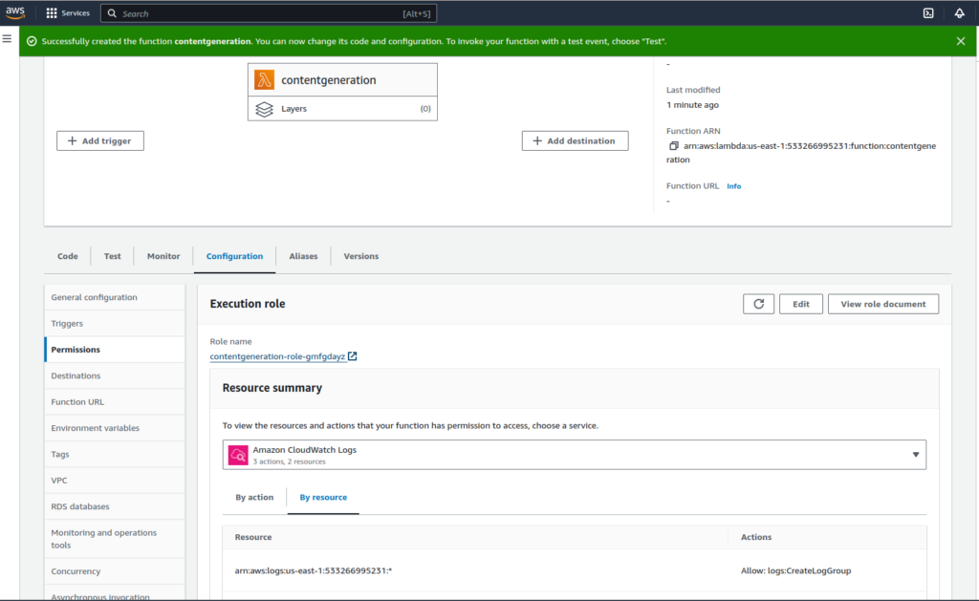Open the Services grid menu
Image resolution: width=979 pixels, height=601 pixels.
68,13
